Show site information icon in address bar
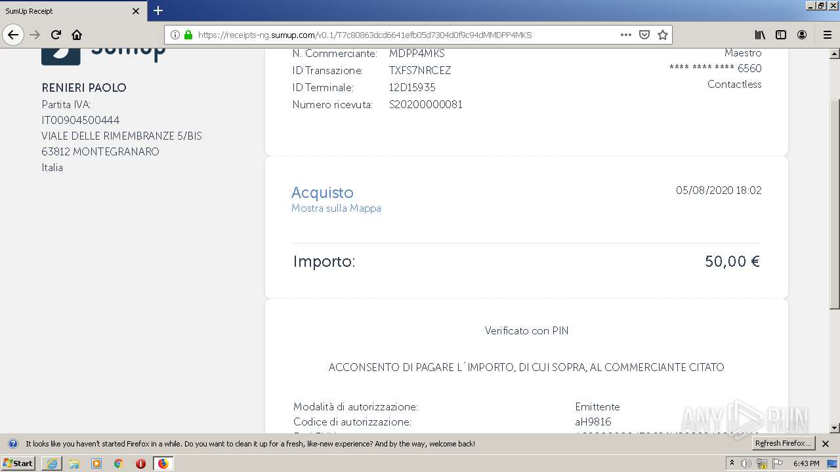The height and width of the screenshot is (472, 840). (175, 35)
